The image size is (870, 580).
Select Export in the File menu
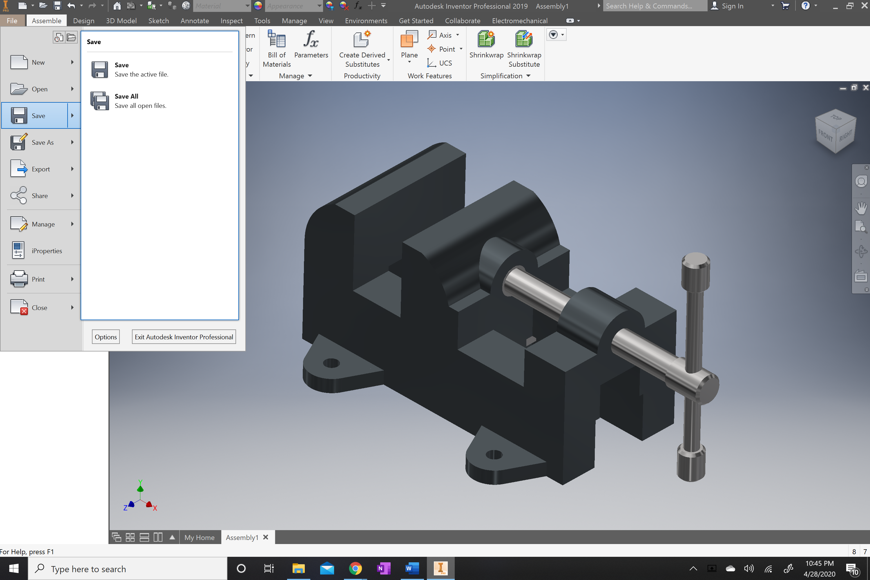[x=41, y=169]
